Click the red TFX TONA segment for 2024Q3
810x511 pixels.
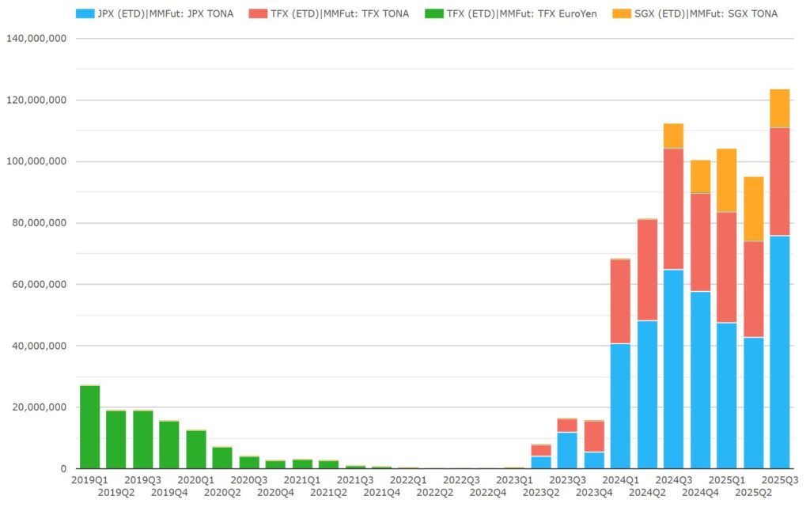click(x=673, y=209)
